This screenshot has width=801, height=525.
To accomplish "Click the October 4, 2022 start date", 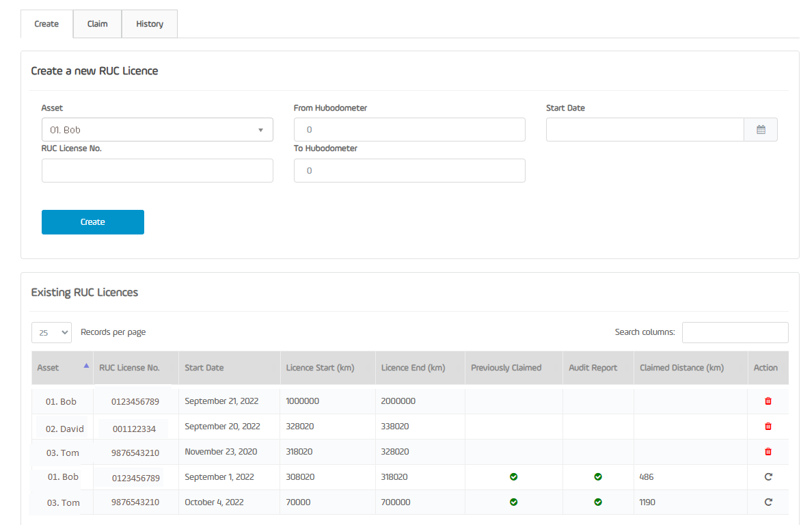I will [x=214, y=502].
